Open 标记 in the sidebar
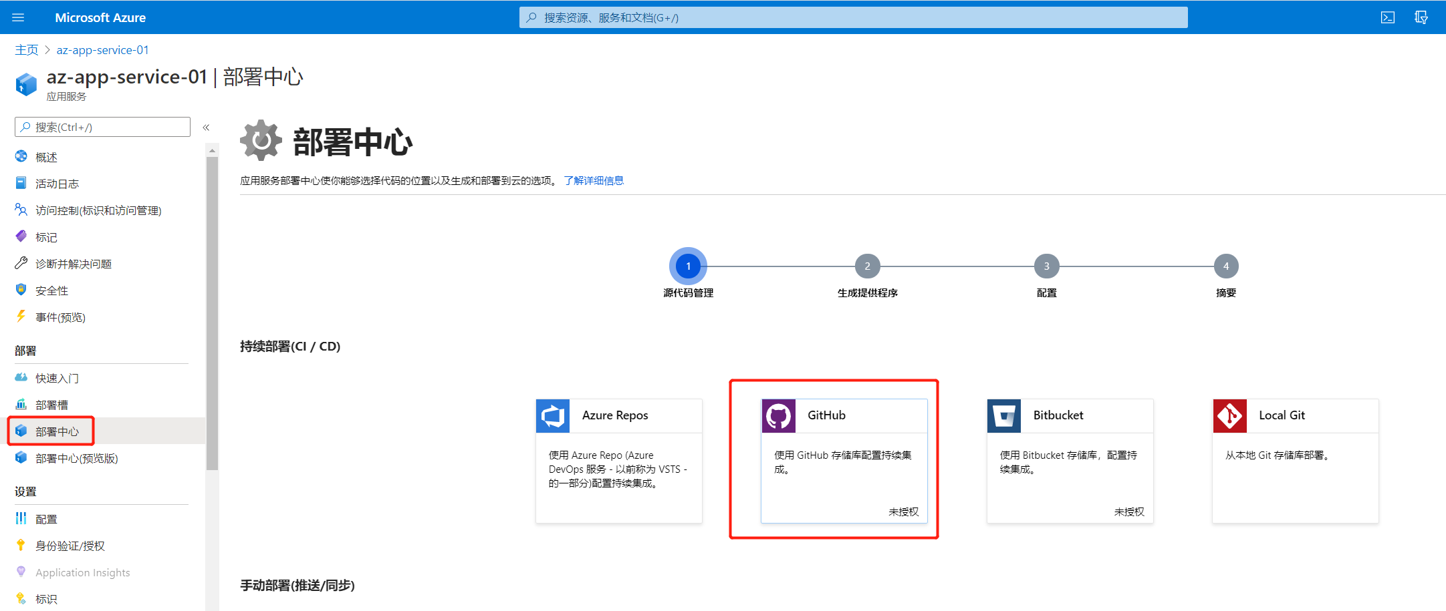 [46, 237]
